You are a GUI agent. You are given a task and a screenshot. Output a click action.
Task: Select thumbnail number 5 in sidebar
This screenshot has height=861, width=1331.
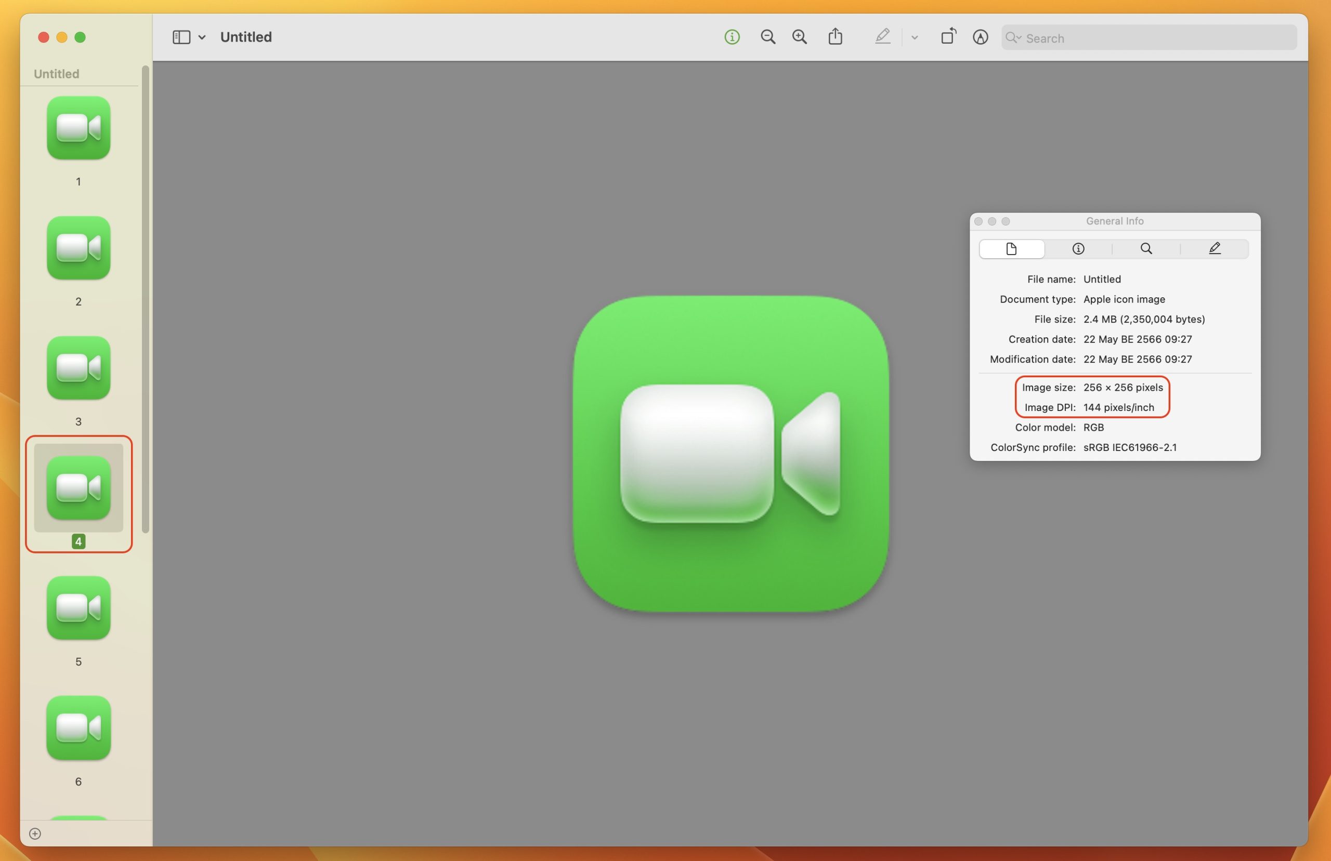[x=79, y=608]
